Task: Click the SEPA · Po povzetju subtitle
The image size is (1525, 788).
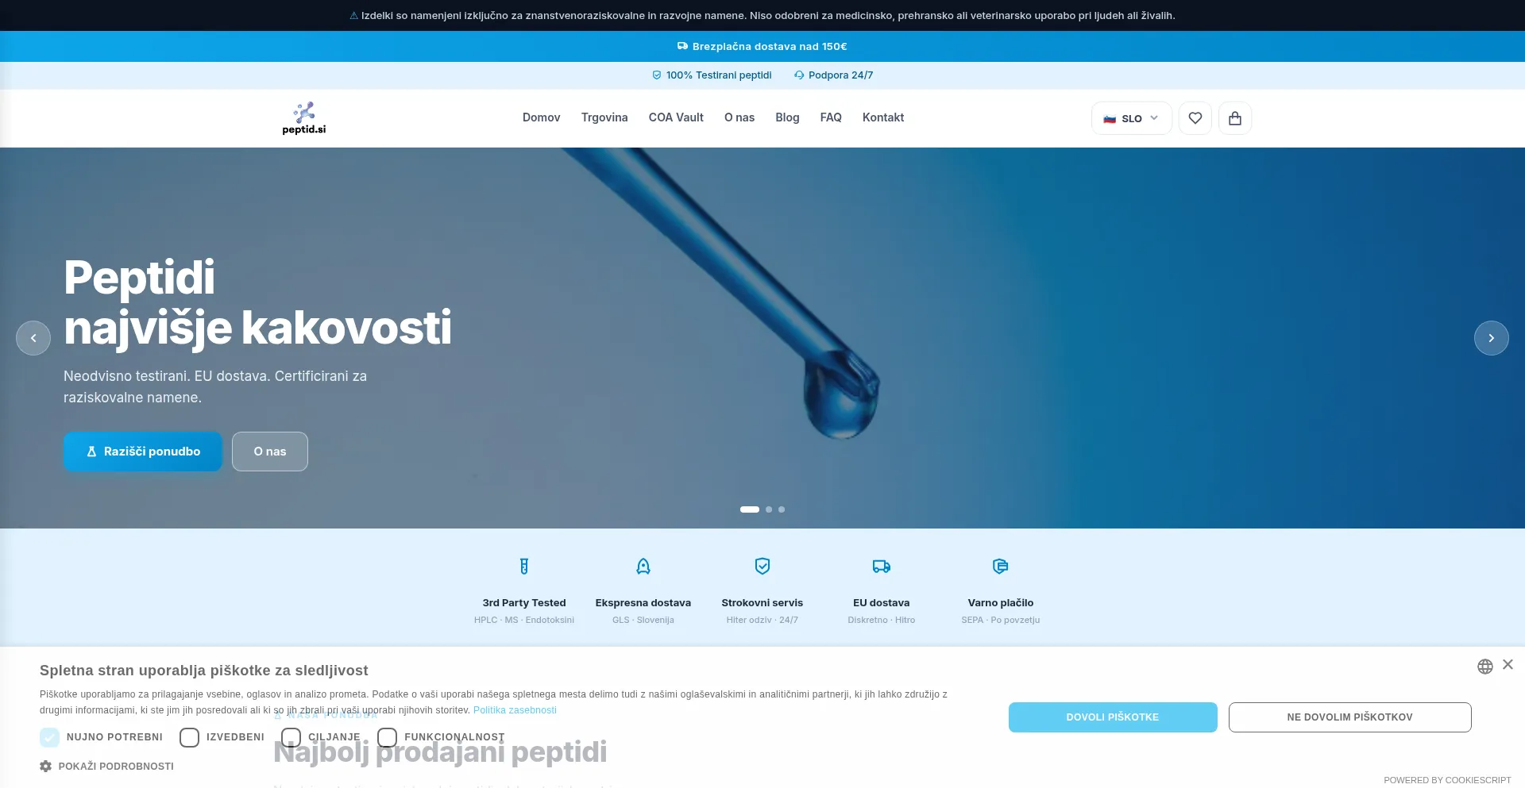Action: pyautogui.click(x=1001, y=620)
